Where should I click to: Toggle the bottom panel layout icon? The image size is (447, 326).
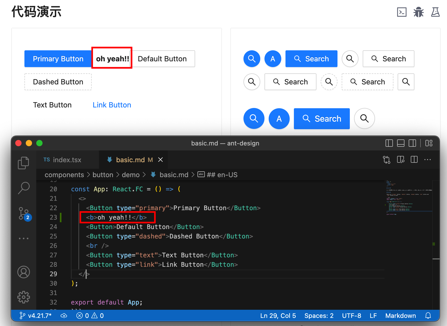(401, 143)
